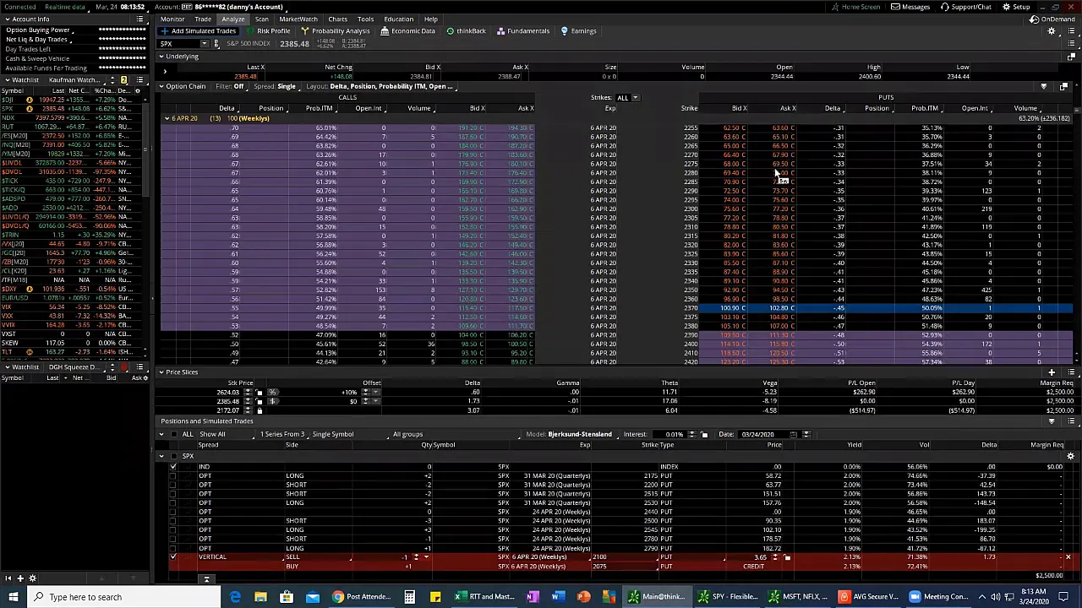Open Tools tab
The width and height of the screenshot is (1082, 608).
click(x=365, y=19)
